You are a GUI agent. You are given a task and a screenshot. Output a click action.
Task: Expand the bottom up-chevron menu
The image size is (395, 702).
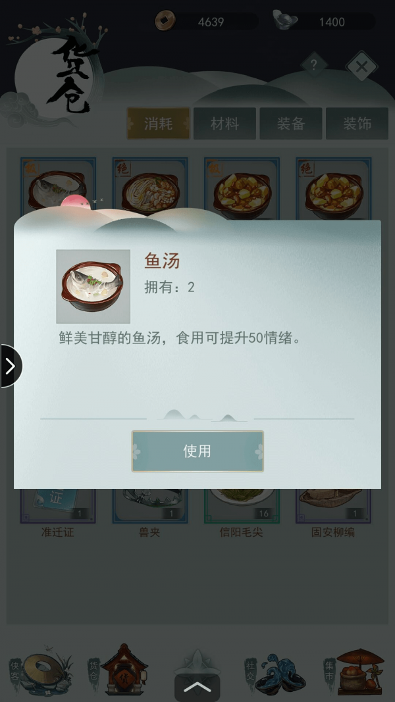tap(197, 688)
